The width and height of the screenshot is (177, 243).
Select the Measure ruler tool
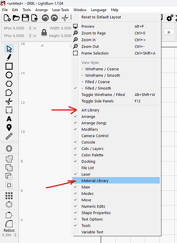click(9, 136)
